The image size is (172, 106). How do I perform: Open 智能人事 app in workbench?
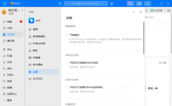[x=153, y=88]
